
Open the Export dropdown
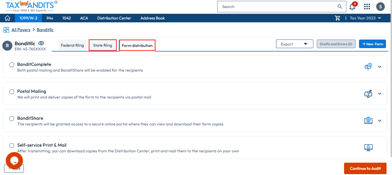[x=294, y=44]
